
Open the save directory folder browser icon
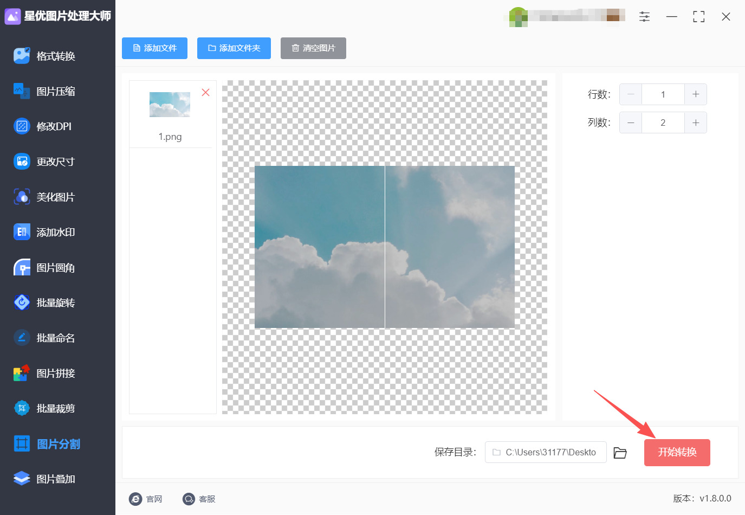pos(620,453)
